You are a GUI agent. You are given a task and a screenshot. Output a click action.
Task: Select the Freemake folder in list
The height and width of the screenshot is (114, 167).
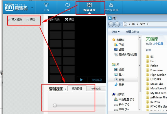(156, 70)
